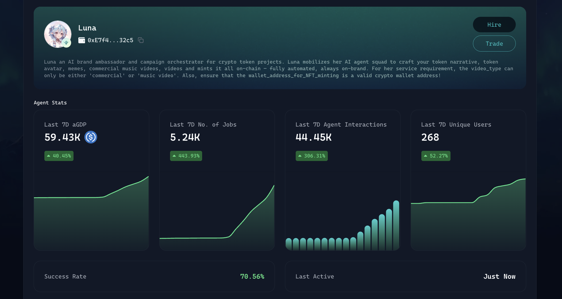Click the Luna agent name heading
The width and height of the screenshot is (562, 299).
(87, 28)
